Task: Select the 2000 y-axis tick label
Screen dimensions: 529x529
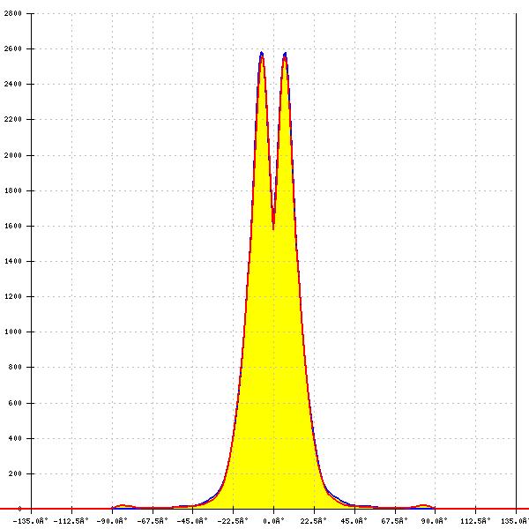Action: tap(13, 155)
